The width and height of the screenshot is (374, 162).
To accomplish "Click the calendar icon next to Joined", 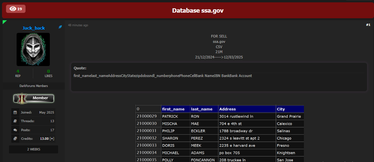I will click(15, 113).
